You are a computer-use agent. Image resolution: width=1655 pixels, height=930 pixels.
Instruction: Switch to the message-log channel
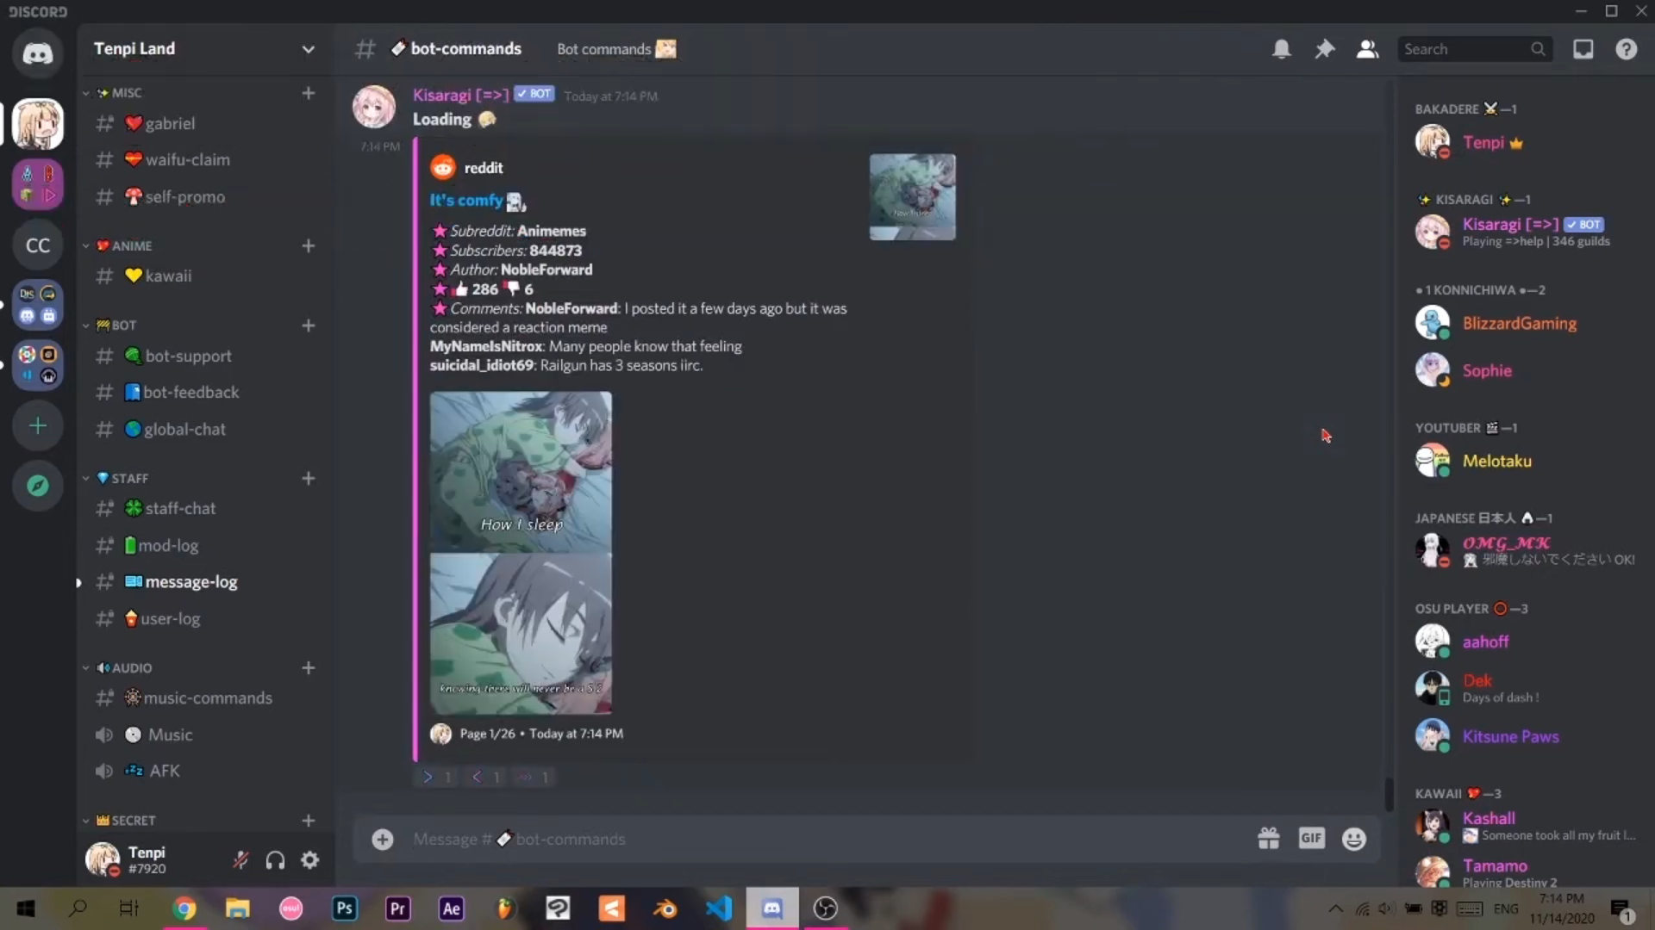click(190, 582)
